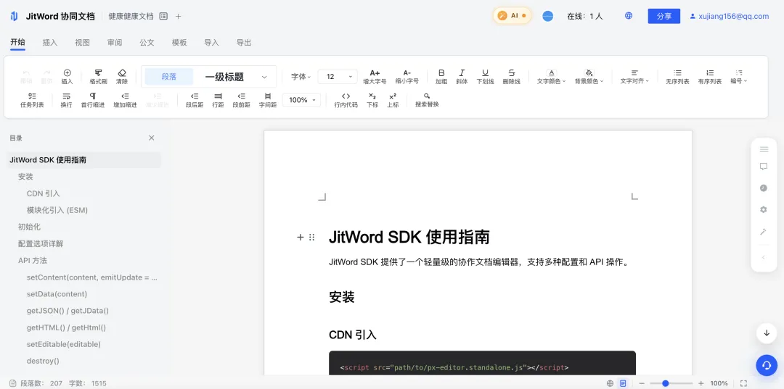Open the 100% scale dropdown in toolbar
Screen dimensions: 784x389
[x=301, y=100]
